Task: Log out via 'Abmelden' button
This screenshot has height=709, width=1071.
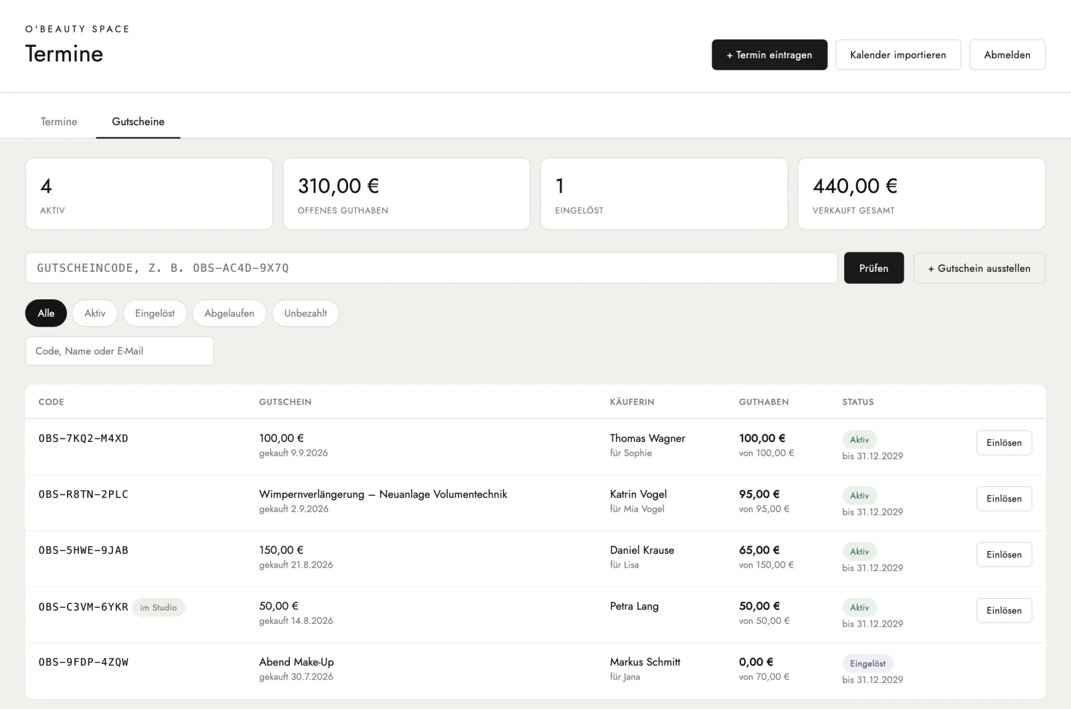Action: tap(1007, 55)
